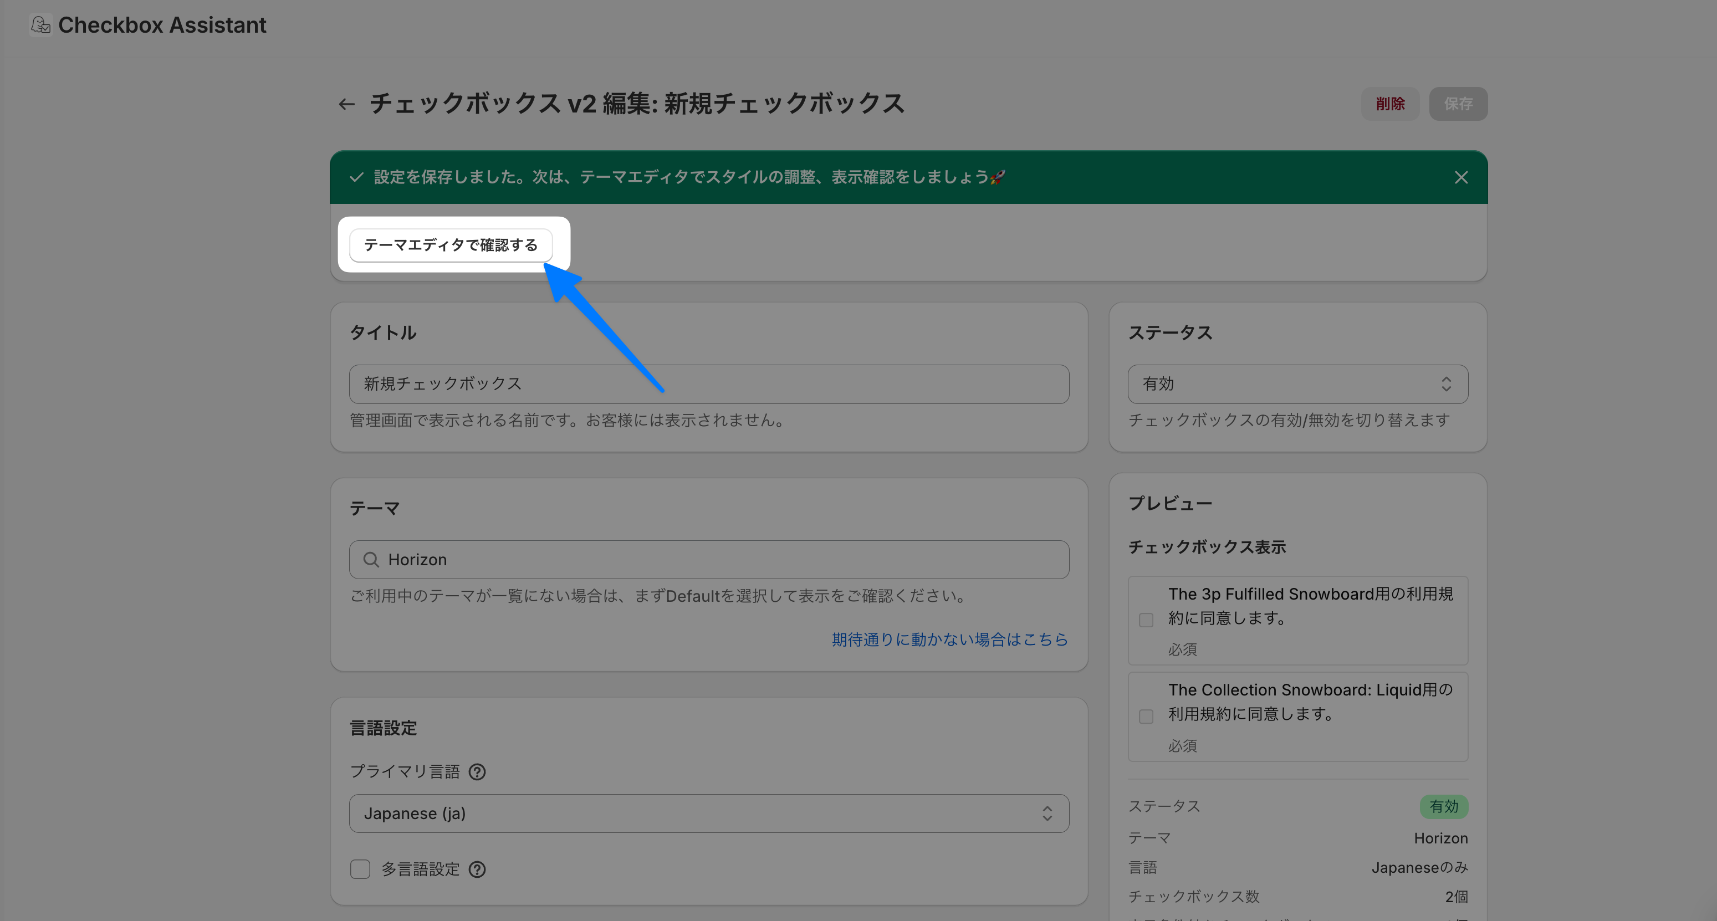Click the 言語設定 section heading
The image size is (1717, 921).
pyautogui.click(x=384, y=728)
